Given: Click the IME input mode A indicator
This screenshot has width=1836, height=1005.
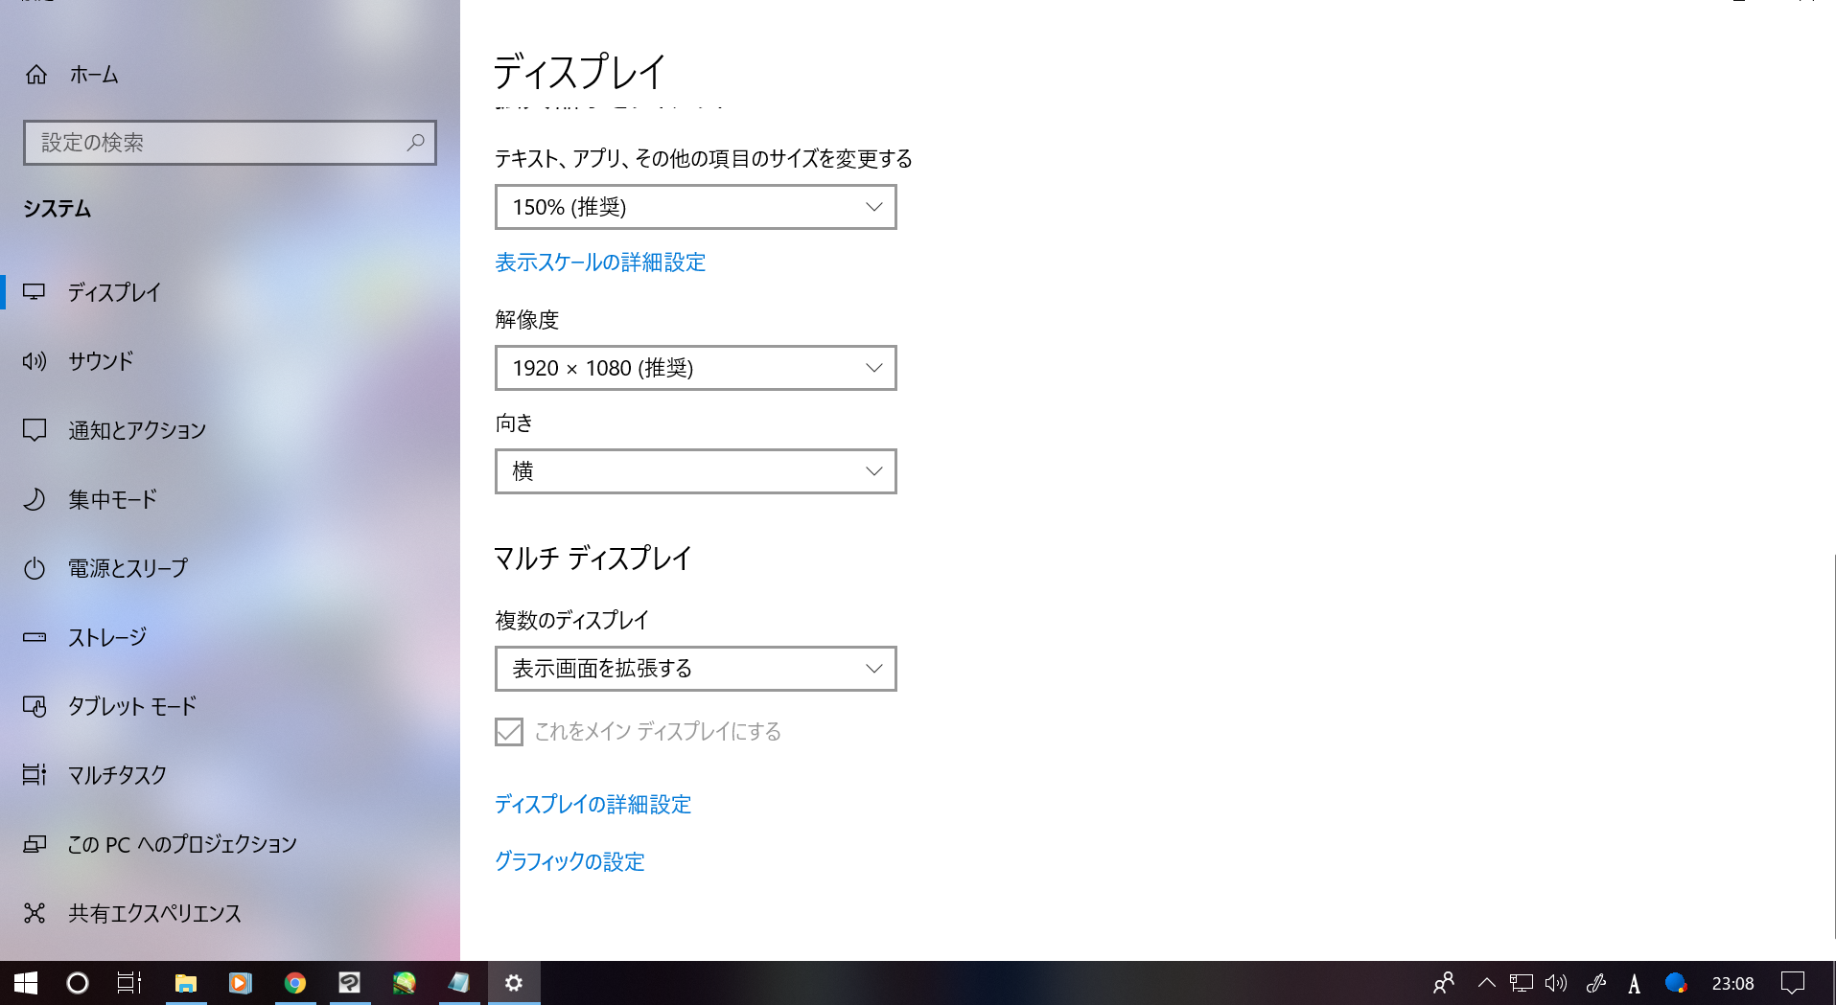Looking at the screenshot, I should pyautogui.click(x=1635, y=983).
